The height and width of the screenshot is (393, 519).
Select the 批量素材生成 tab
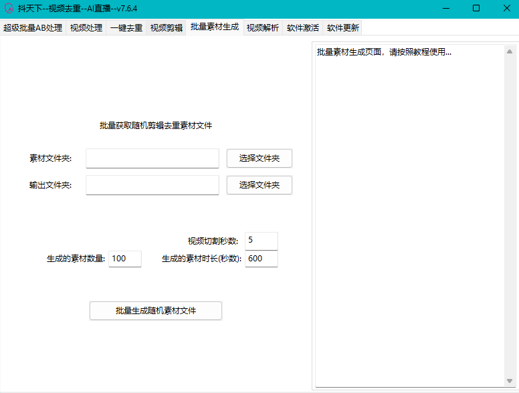tap(214, 27)
